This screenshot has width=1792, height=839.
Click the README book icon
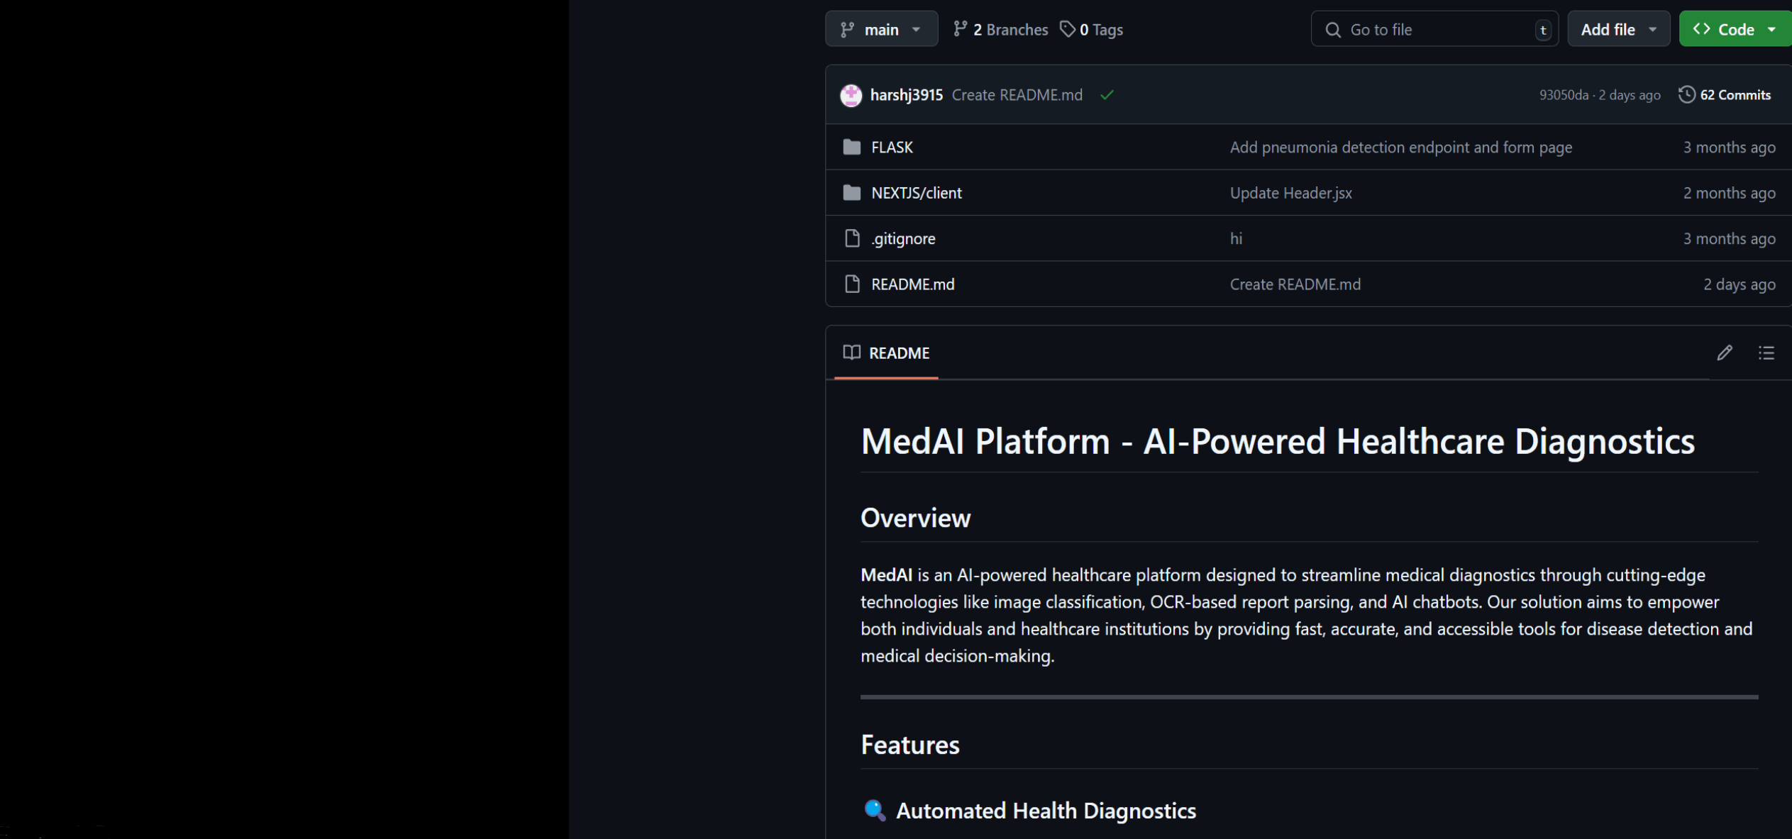[x=851, y=352]
